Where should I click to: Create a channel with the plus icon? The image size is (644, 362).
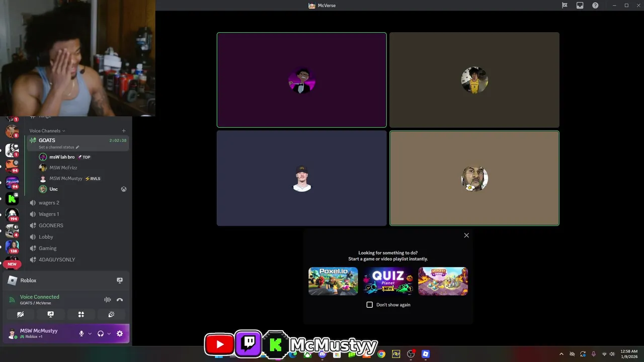pos(124,131)
